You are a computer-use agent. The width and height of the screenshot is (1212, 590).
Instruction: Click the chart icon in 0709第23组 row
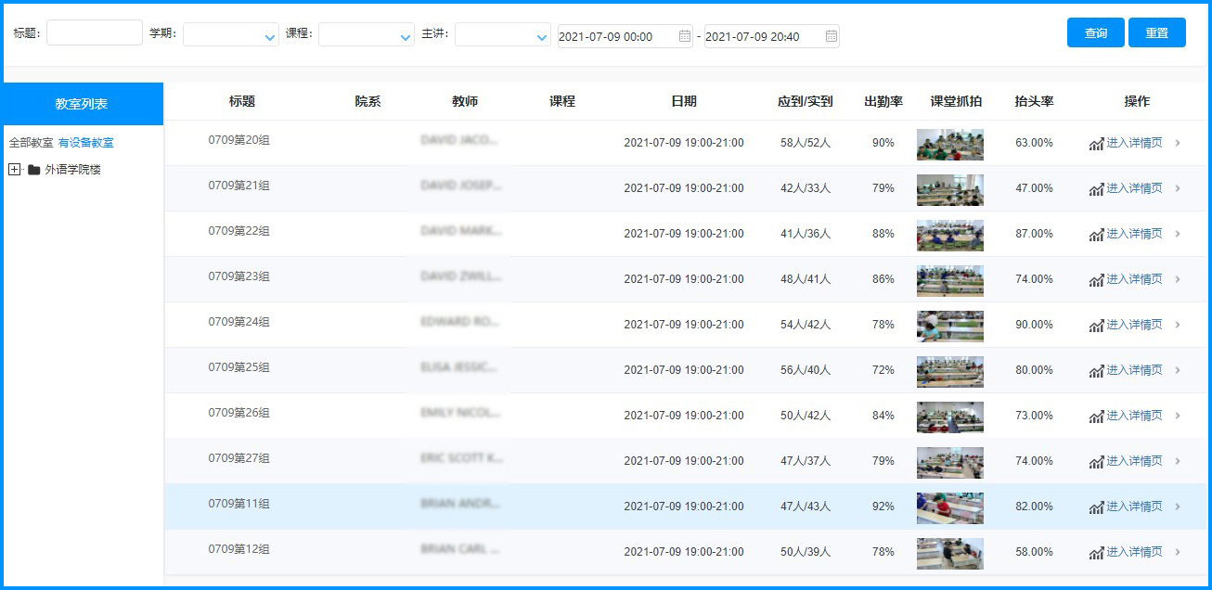point(1096,280)
